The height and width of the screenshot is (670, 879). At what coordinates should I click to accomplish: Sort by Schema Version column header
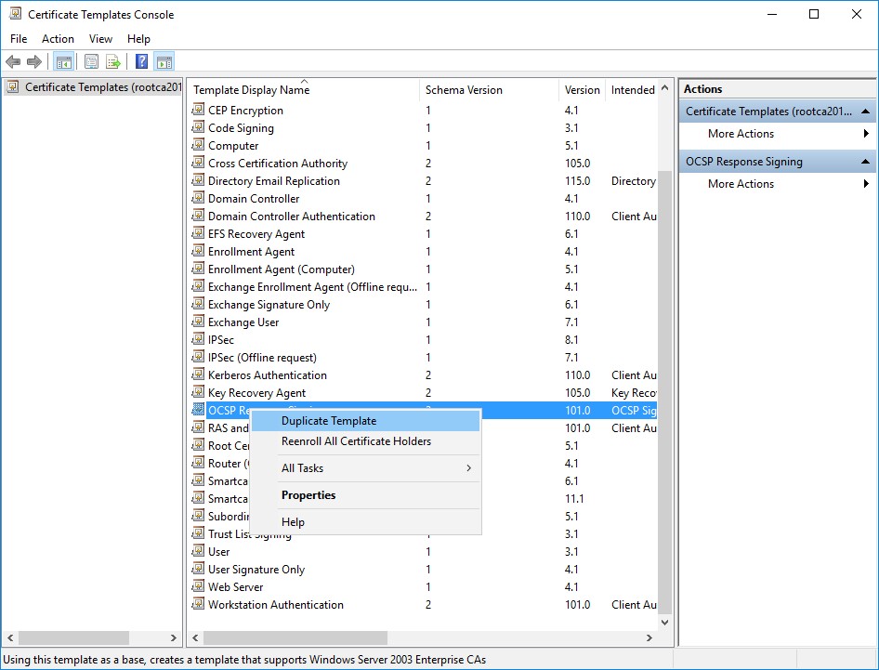point(489,90)
